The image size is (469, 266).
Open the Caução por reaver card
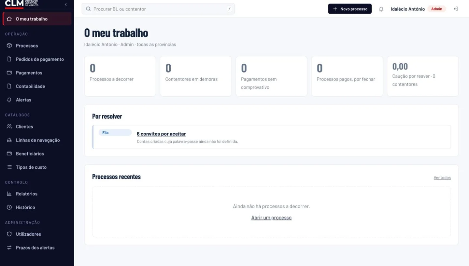coord(423,76)
